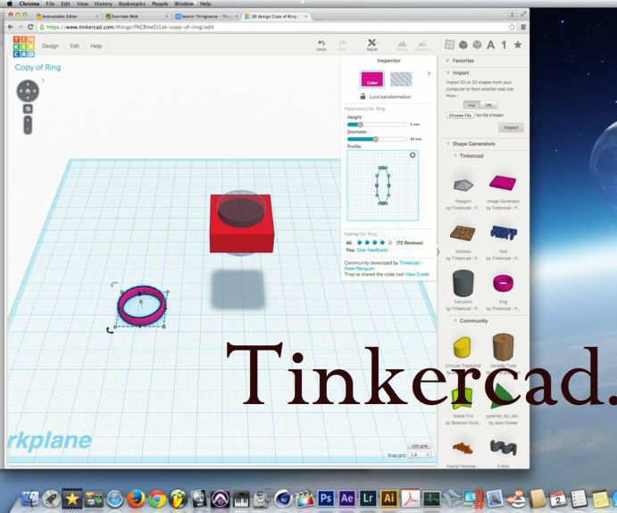Select the yellow Circular Trapezoid shape
This screenshot has height=513, width=617.
(462, 347)
